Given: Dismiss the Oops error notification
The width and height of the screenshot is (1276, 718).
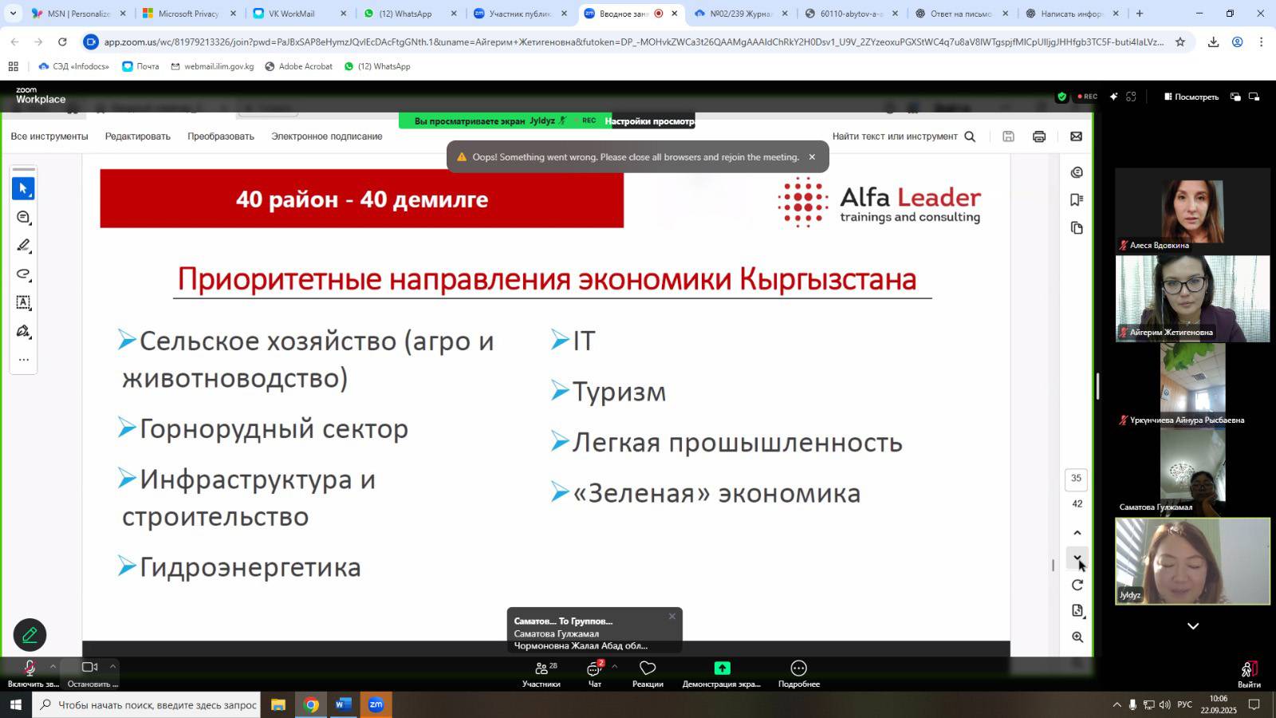Looking at the screenshot, I should (812, 157).
